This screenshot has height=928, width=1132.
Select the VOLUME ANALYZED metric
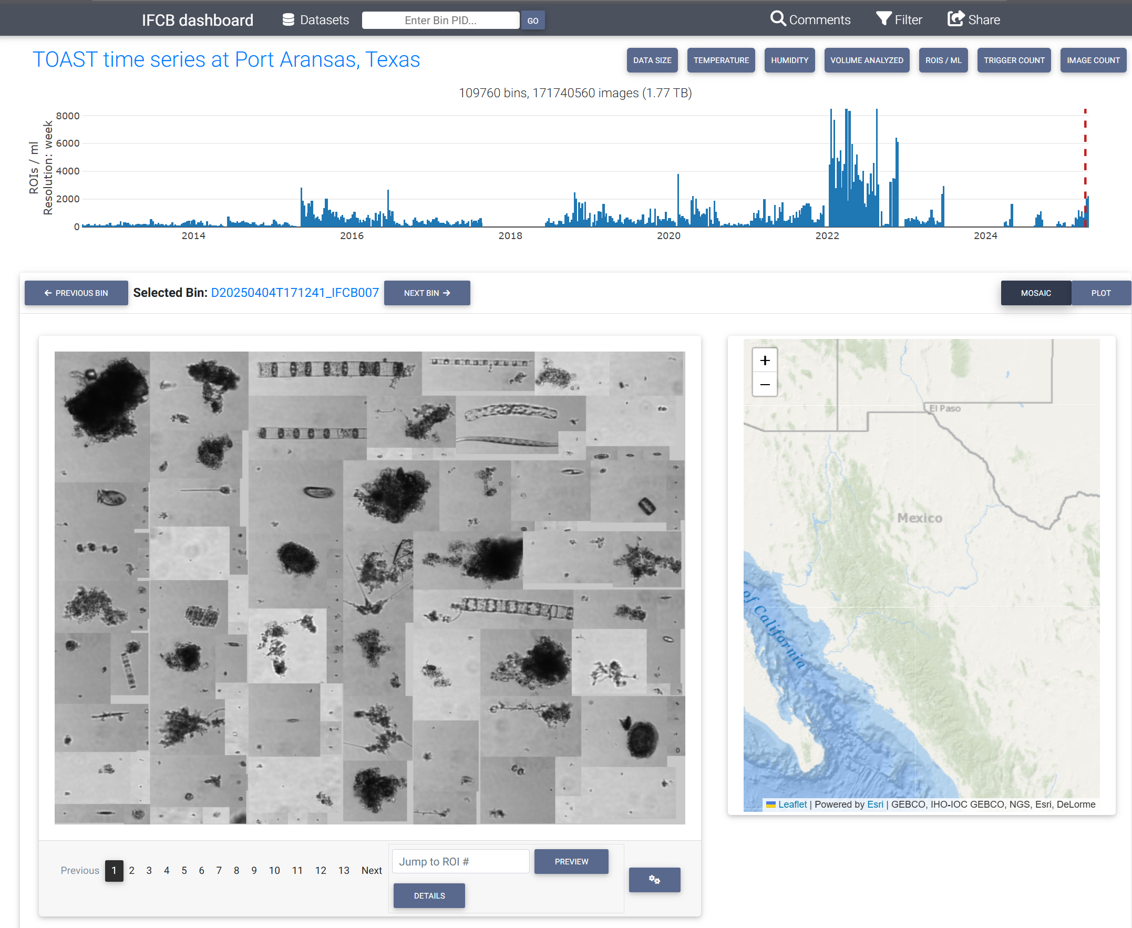[867, 60]
